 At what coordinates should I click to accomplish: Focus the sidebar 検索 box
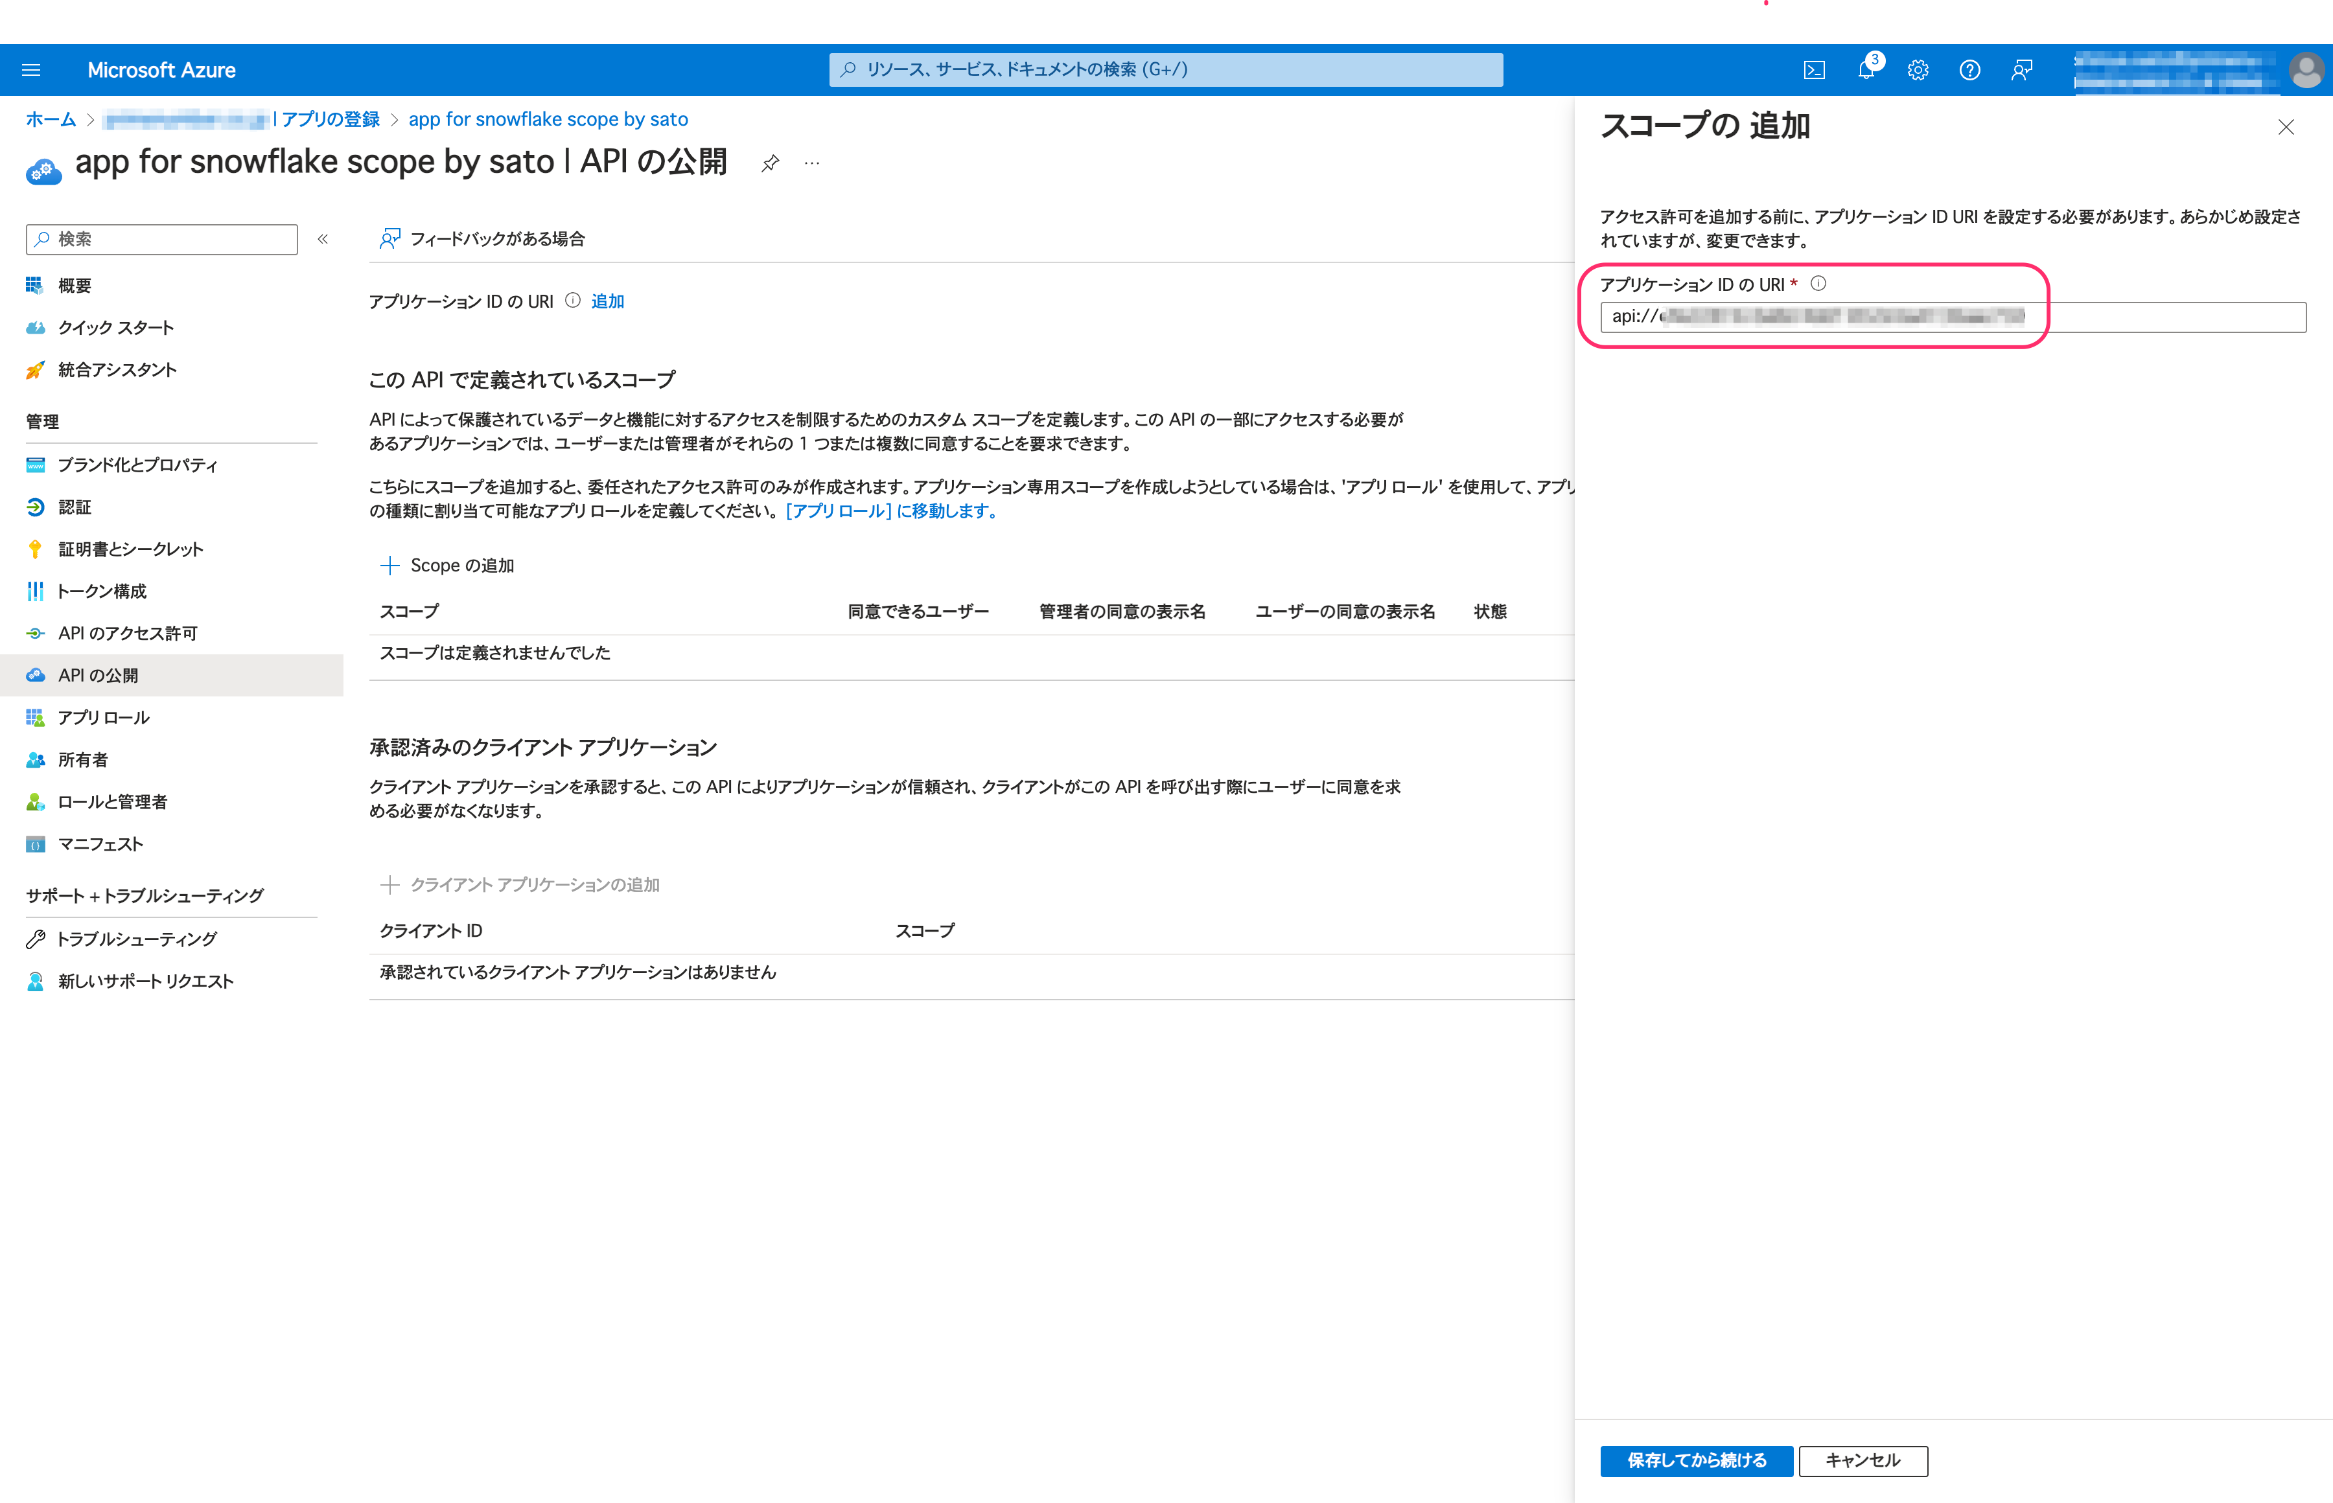[162, 239]
